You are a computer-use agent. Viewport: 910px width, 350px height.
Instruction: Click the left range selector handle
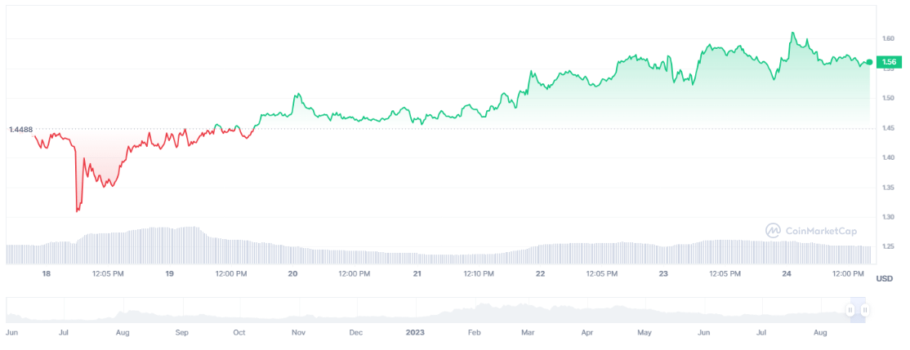coord(850,310)
